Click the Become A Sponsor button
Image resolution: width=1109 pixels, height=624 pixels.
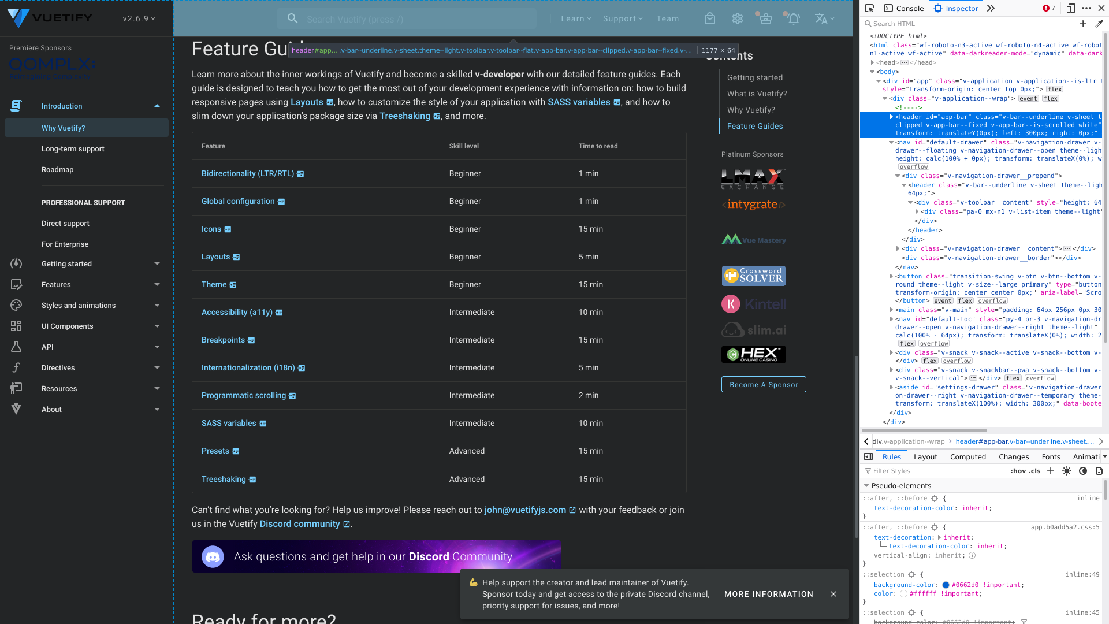pyautogui.click(x=763, y=384)
